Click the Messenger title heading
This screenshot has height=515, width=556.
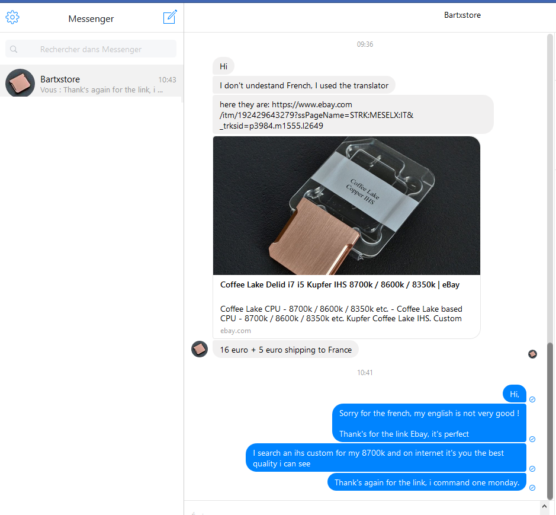91,18
